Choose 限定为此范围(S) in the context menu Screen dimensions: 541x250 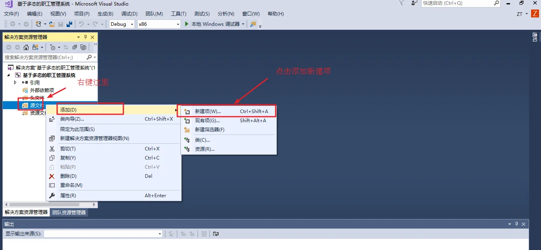(113, 129)
